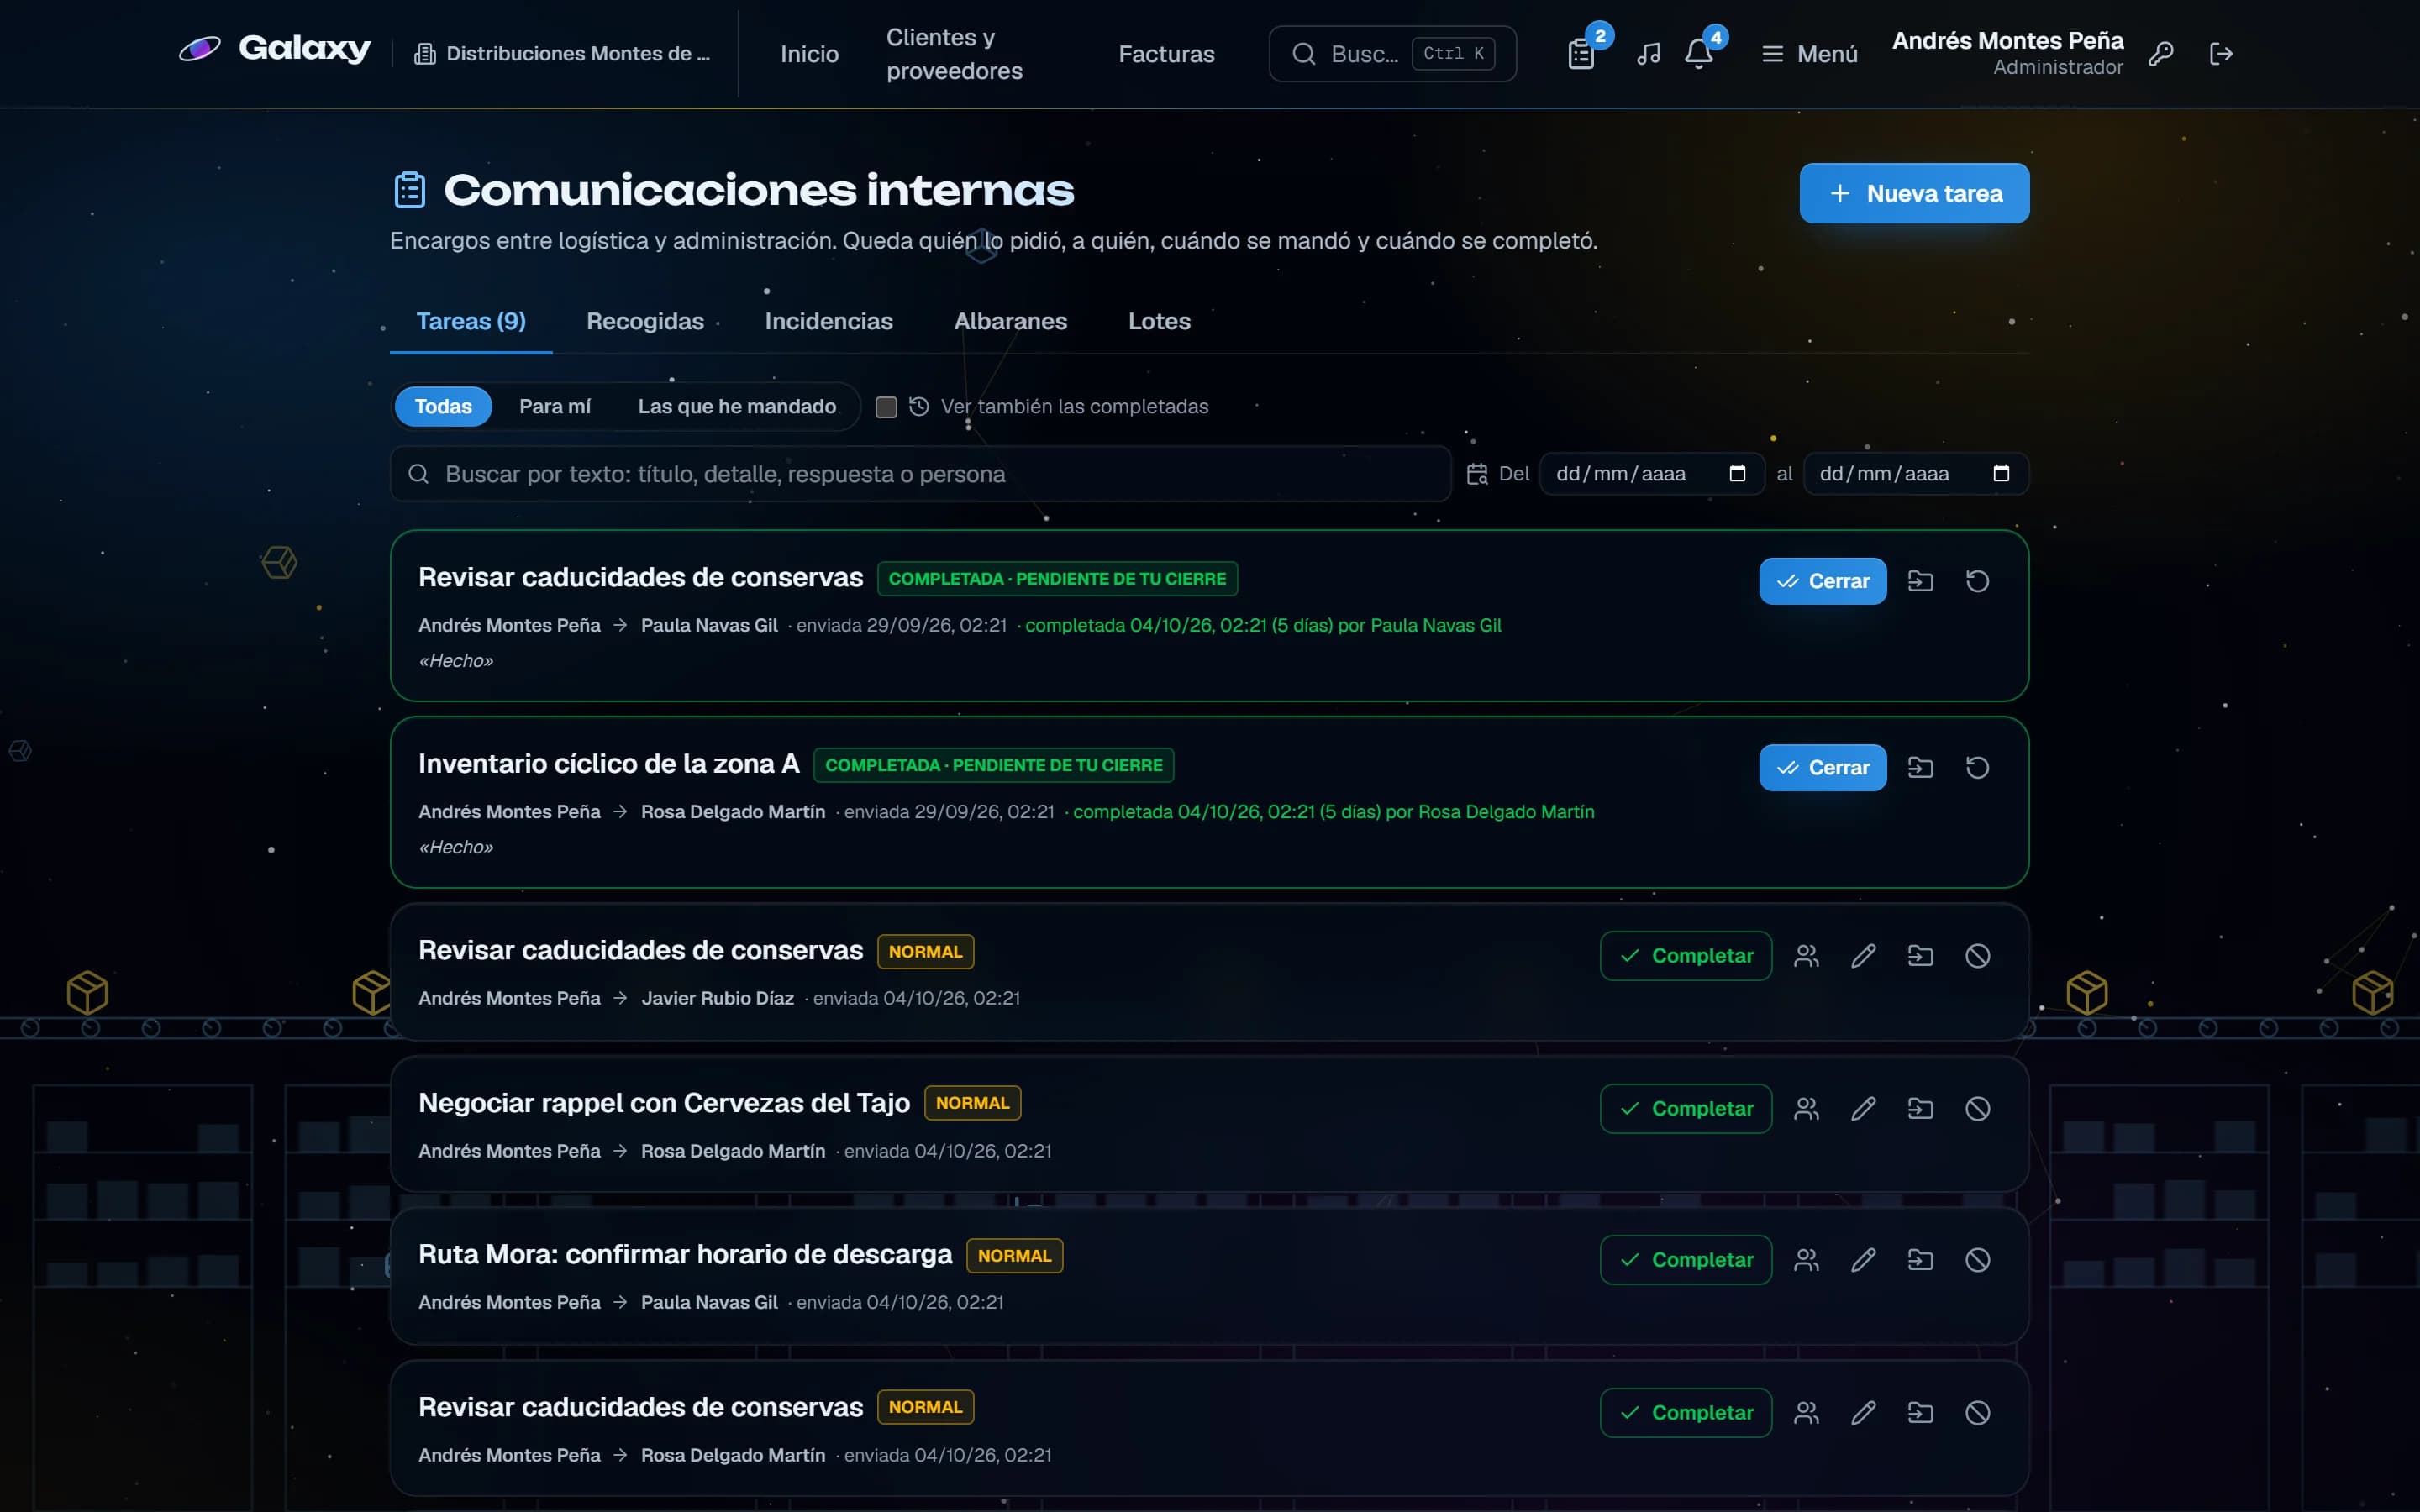
Task: Cancel icon on Negociar rappel task
Action: coord(1977,1109)
